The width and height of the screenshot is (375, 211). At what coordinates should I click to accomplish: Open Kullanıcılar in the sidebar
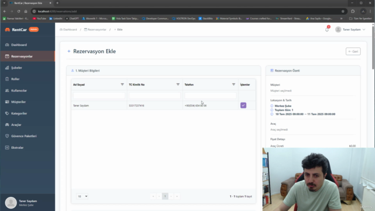(x=28, y=90)
